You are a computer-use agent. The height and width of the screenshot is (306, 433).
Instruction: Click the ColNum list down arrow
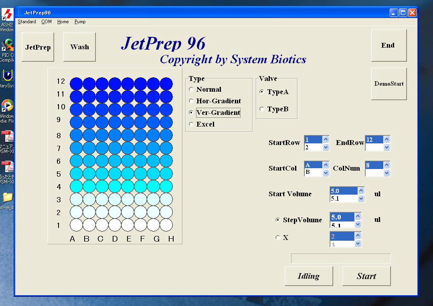click(x=386, y=173)
